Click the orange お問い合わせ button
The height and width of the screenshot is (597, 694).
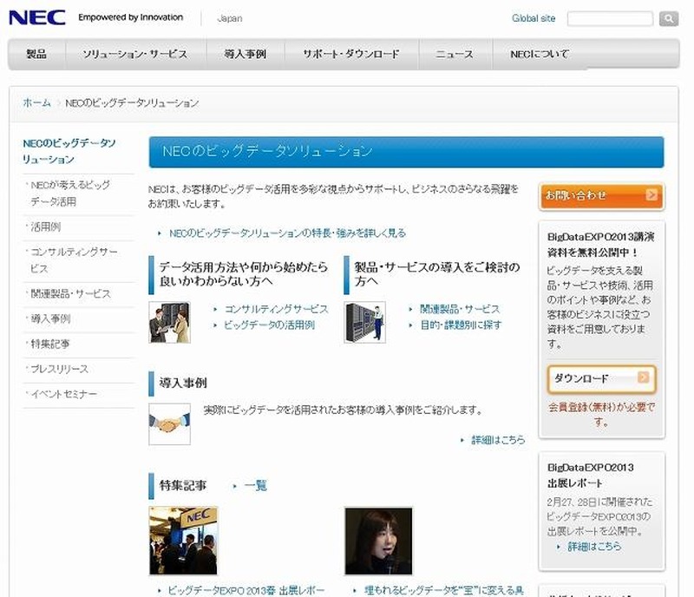(x=600, y=195)
